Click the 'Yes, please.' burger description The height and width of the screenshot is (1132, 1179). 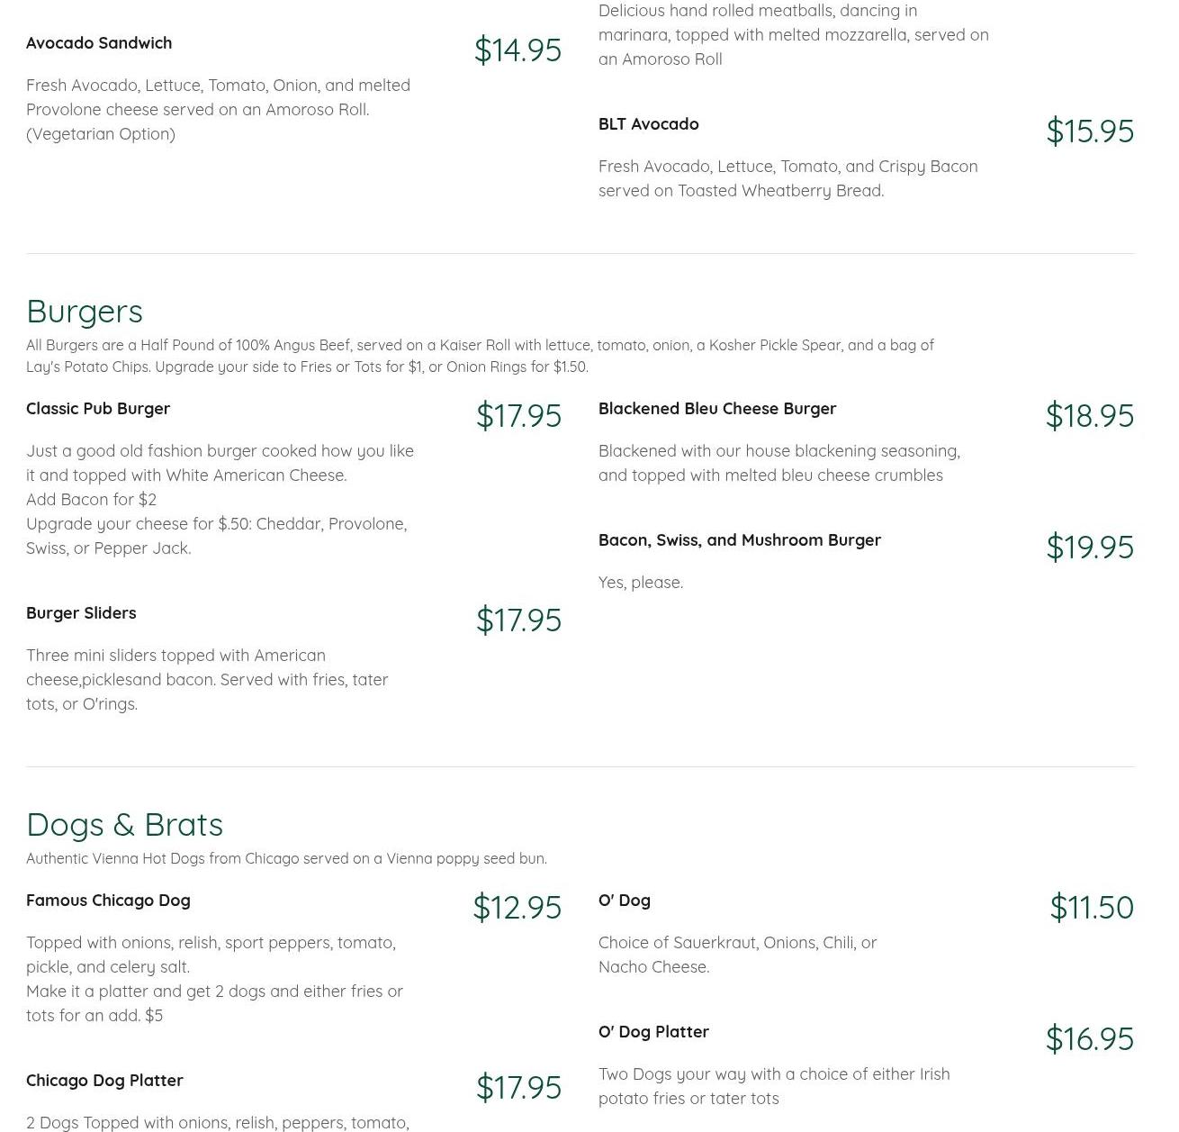[641, 583]
